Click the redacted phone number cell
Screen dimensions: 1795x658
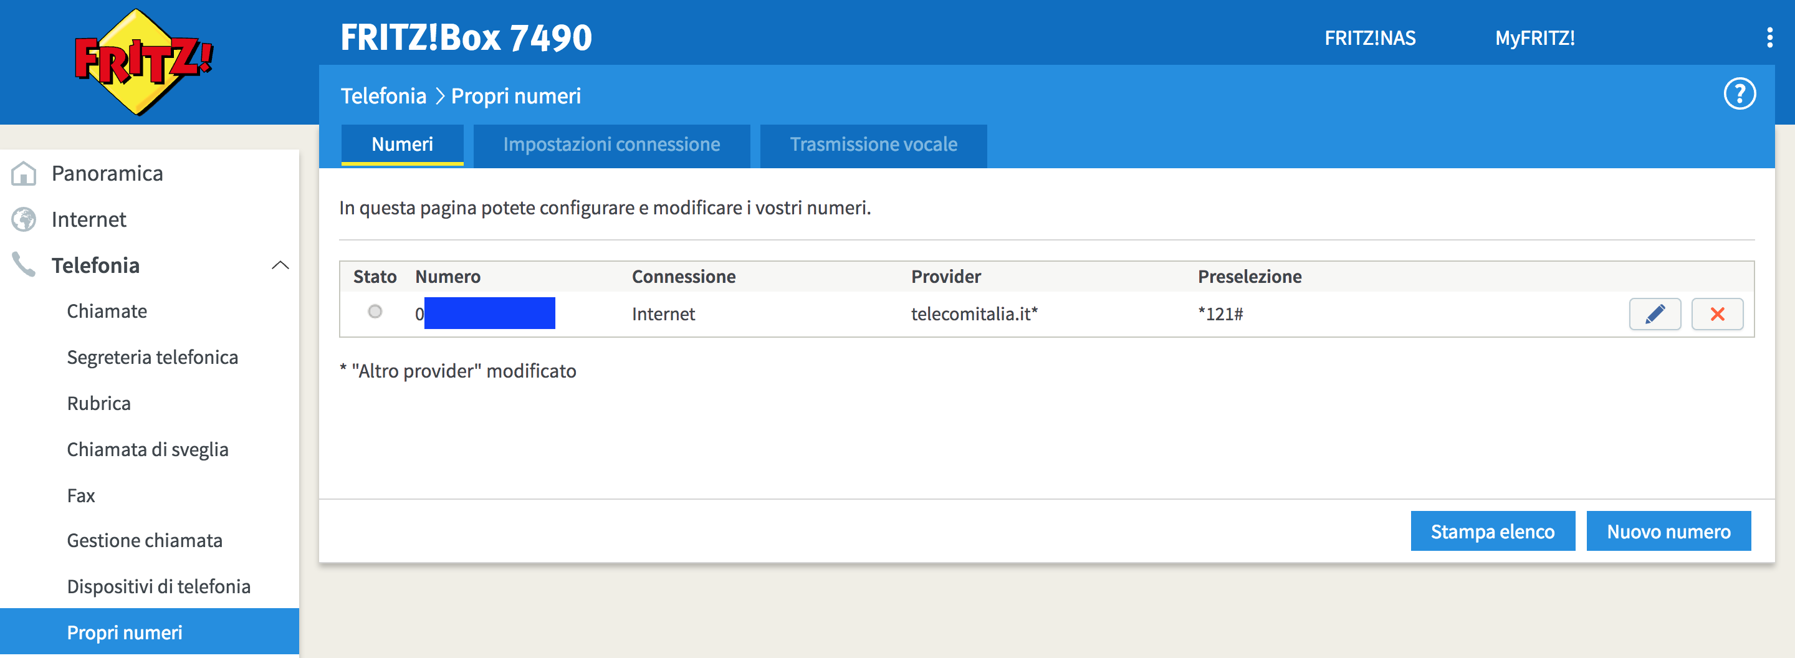pyautogui.click(x=485, y=313)
